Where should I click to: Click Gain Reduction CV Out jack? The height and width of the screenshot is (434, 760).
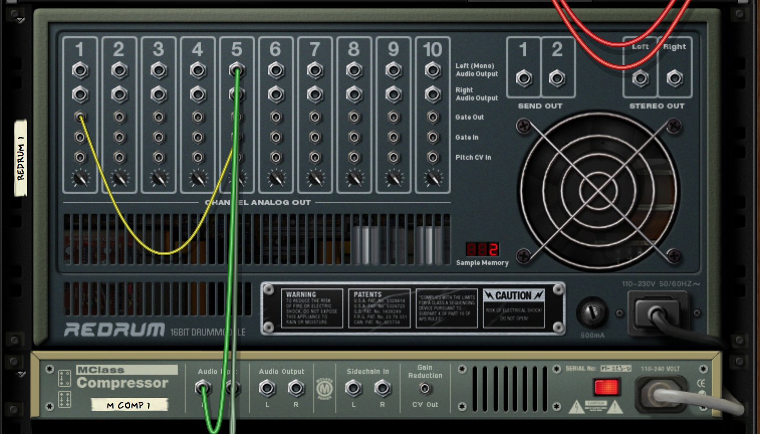[425, 388]
